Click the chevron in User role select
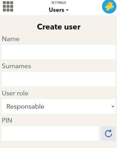Viewport: 117px width, 148px height. coord(113,106)
